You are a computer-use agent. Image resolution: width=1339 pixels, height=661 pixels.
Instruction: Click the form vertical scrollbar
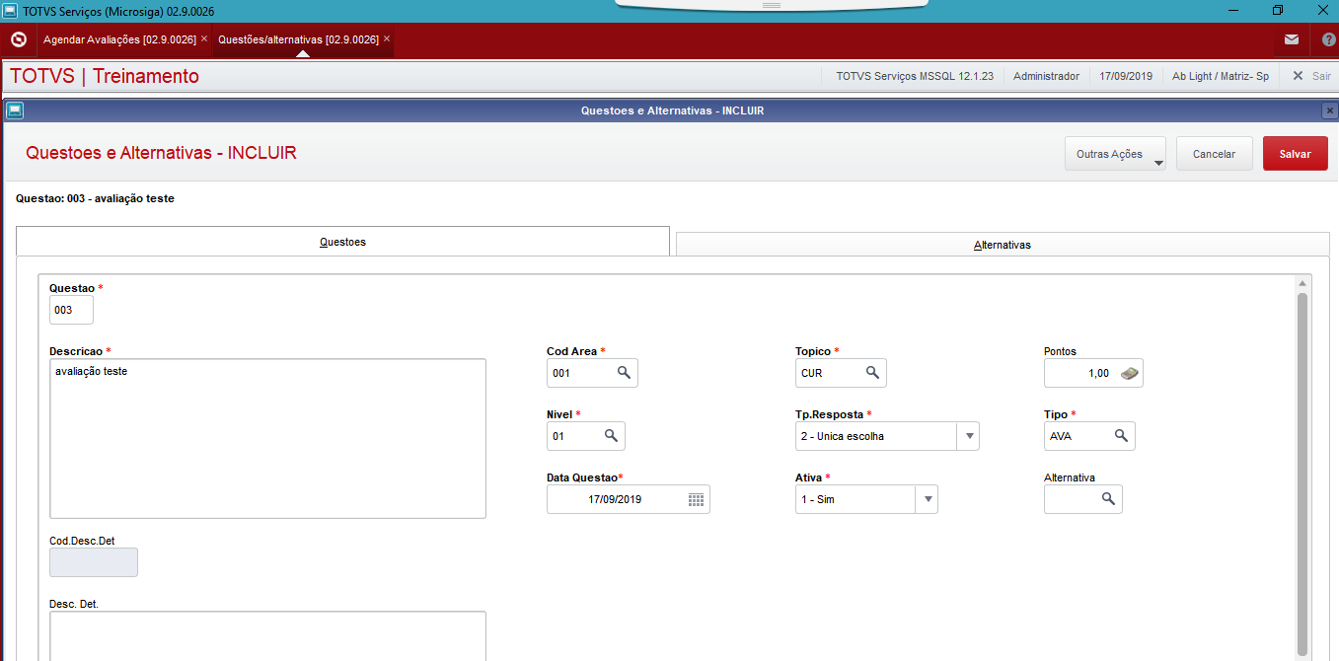click(x=1302, y=474)
